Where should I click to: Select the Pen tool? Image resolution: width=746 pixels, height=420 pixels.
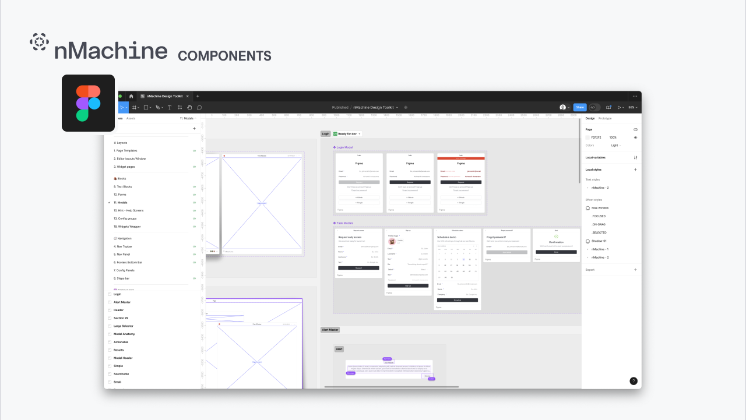[158, 107]
